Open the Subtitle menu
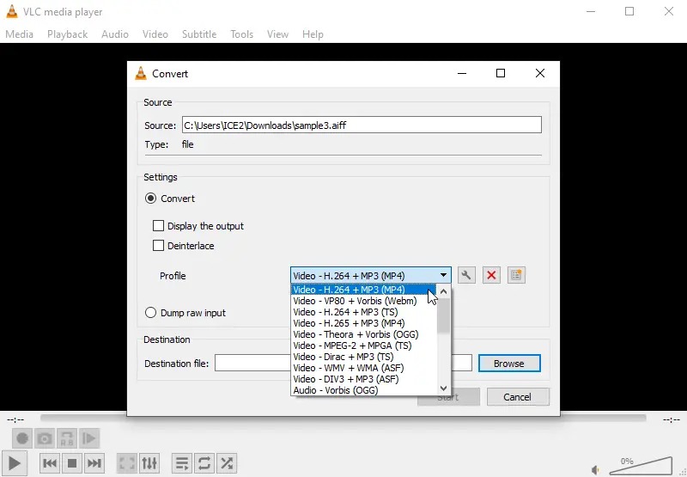The width and height of the screenshot is (687, 477). coord(199,34)
